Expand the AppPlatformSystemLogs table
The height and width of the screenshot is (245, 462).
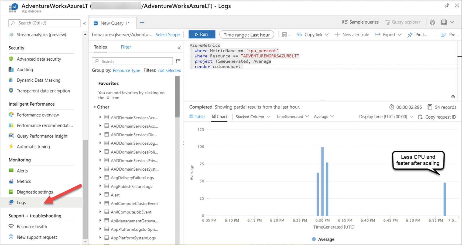(x=100, y=237)
